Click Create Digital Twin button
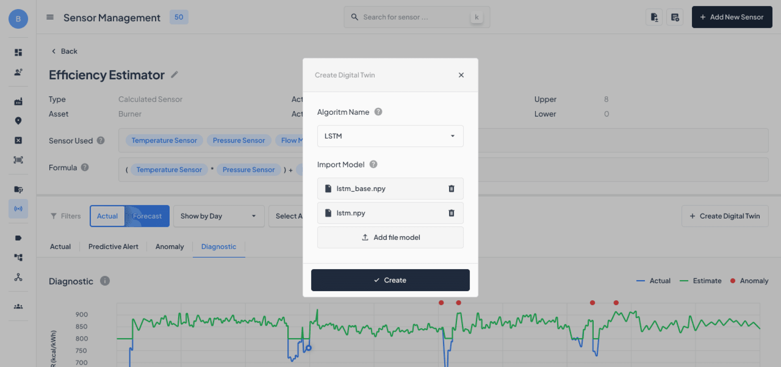781x367 pixels. coord(725,216)
